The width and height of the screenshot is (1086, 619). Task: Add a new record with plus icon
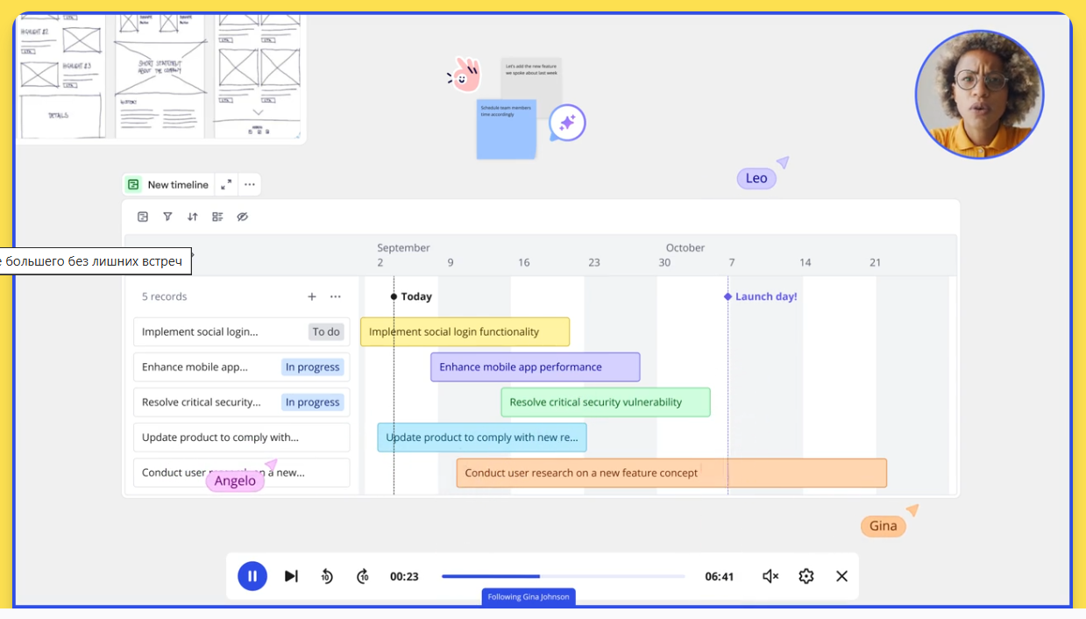click(x=311, y=296)
